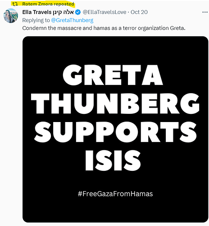Click the repost arrows icon
The height and width of the screenshot is (226, 209).
pyautogui.click(x=15, y=4)
